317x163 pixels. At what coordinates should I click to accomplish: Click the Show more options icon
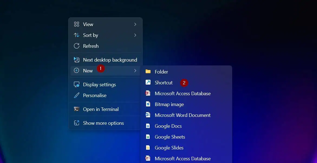(x=76, y=123)
